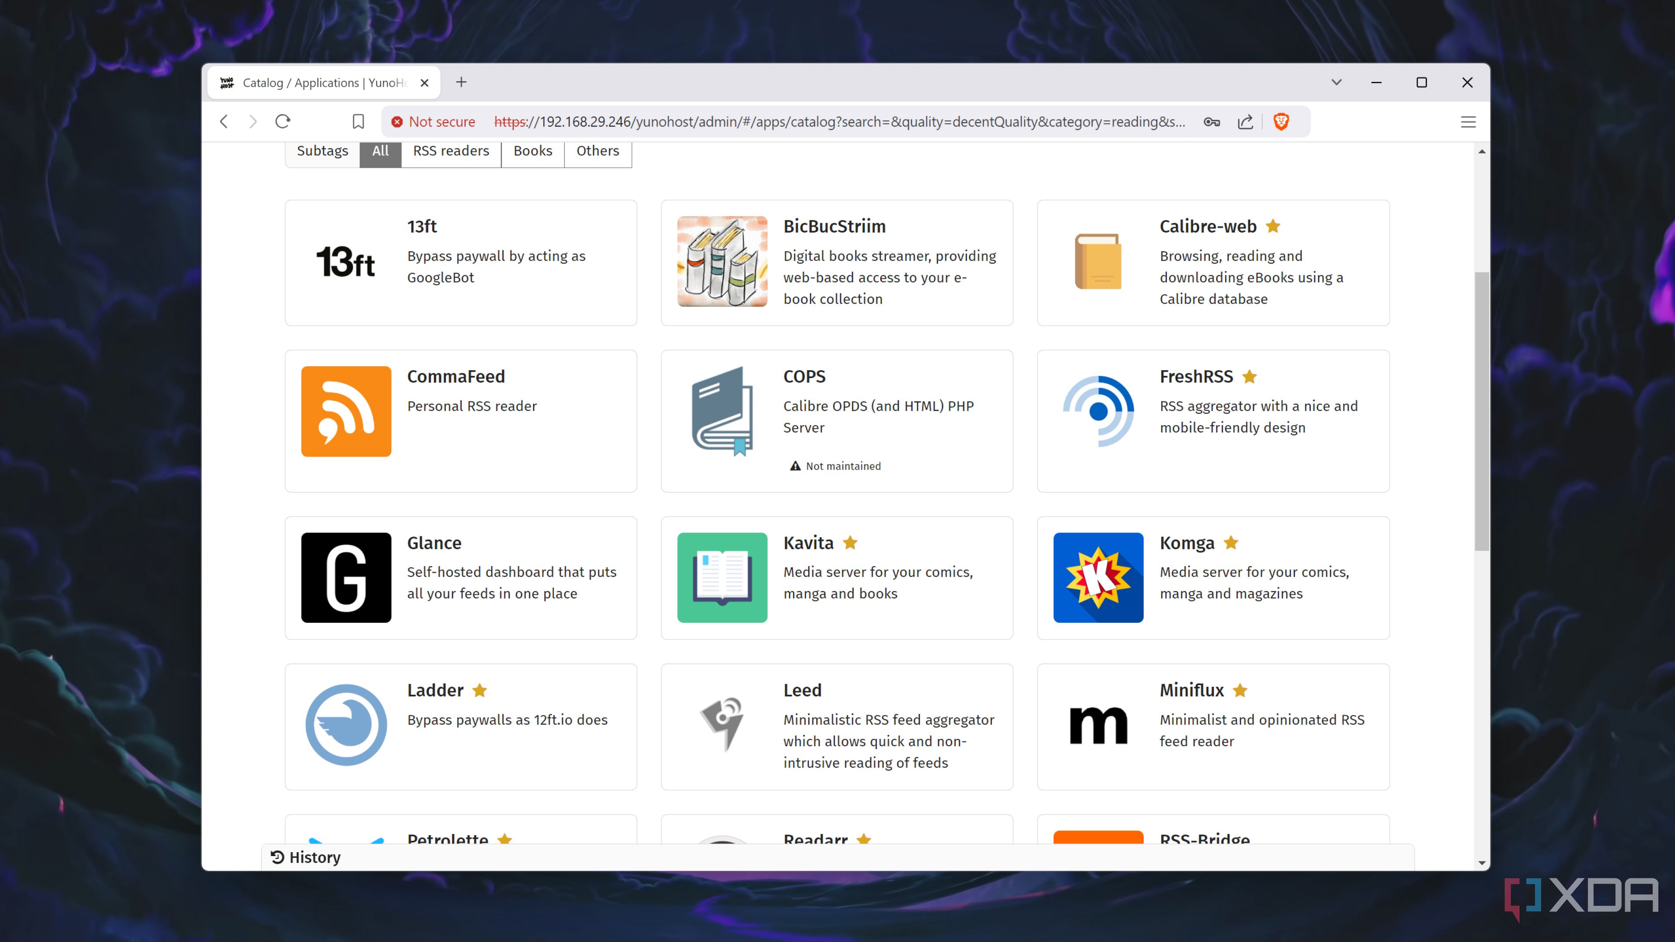Viewport: 1675px width, 942px height.
Task: Select the Kavita green book icon
Action: point(722,577)
